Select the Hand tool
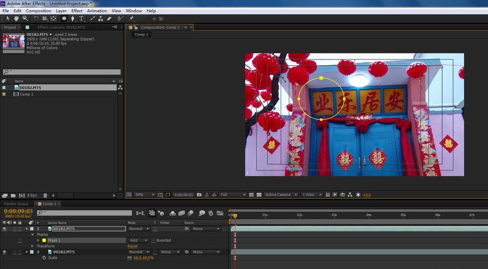This screenshot has height=269, width=488. click(16, 19)
